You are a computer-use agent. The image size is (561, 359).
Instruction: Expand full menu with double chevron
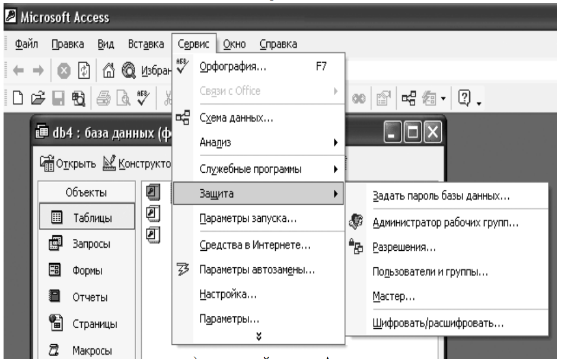(259, 336)
